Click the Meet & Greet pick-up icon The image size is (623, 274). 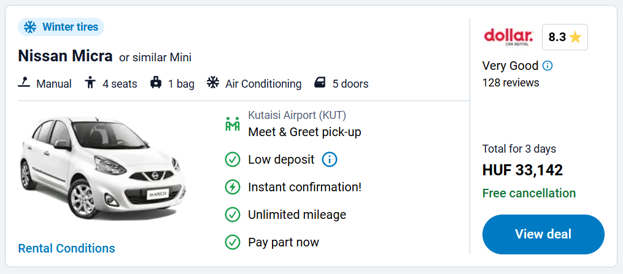(233, 124)
